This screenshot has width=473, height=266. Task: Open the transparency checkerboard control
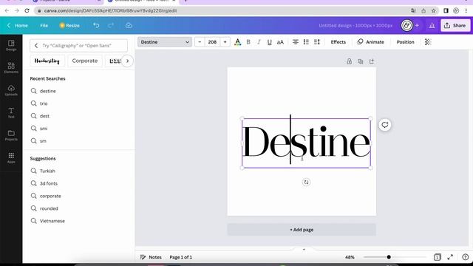point(428,42)
